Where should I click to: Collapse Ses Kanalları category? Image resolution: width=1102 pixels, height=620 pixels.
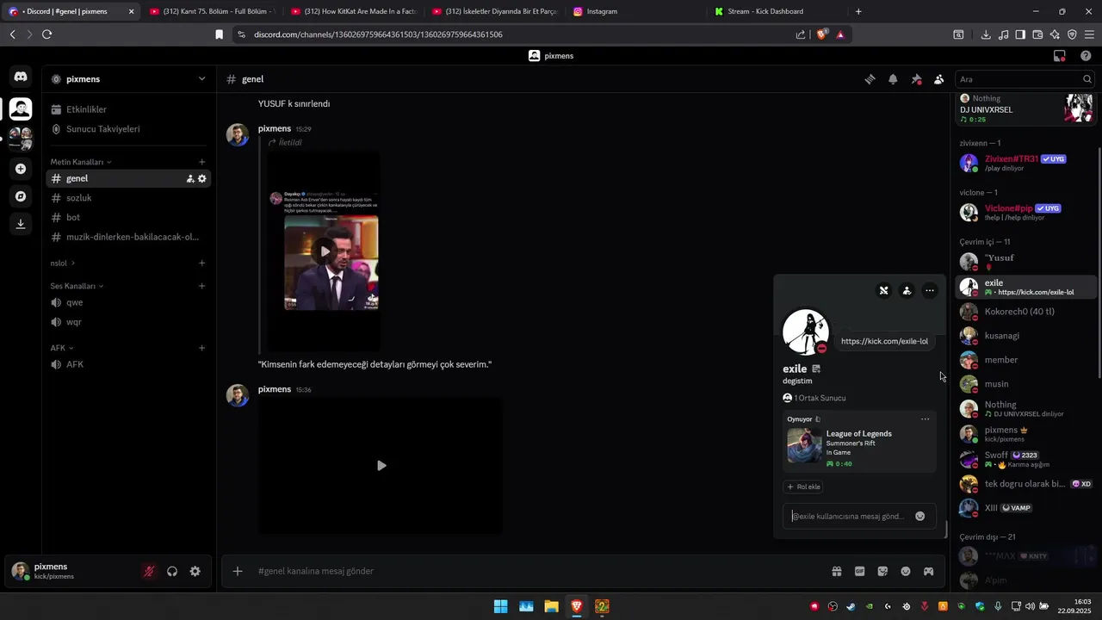pos(77,286)
